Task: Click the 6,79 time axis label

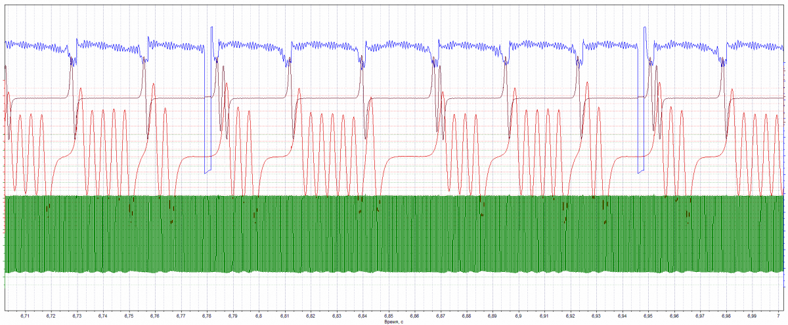Action: tap(232, 316)
